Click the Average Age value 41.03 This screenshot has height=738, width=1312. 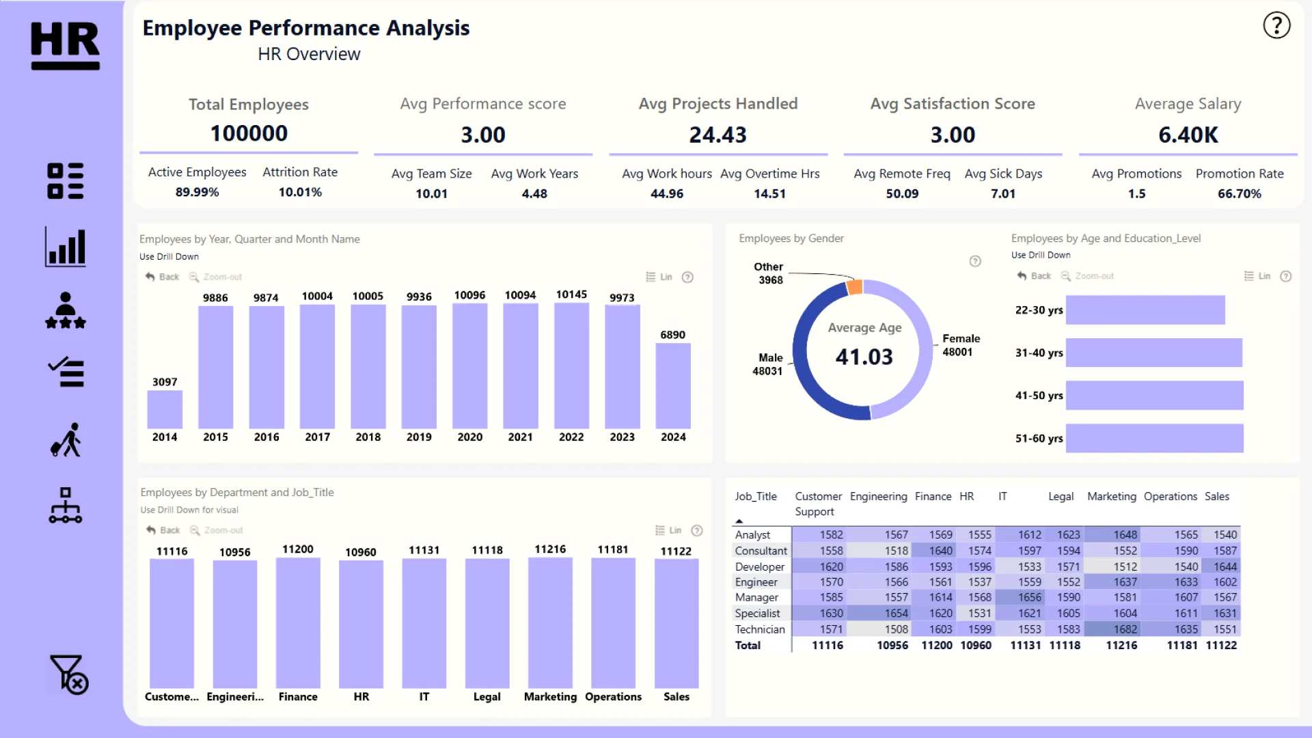[864, 357]
